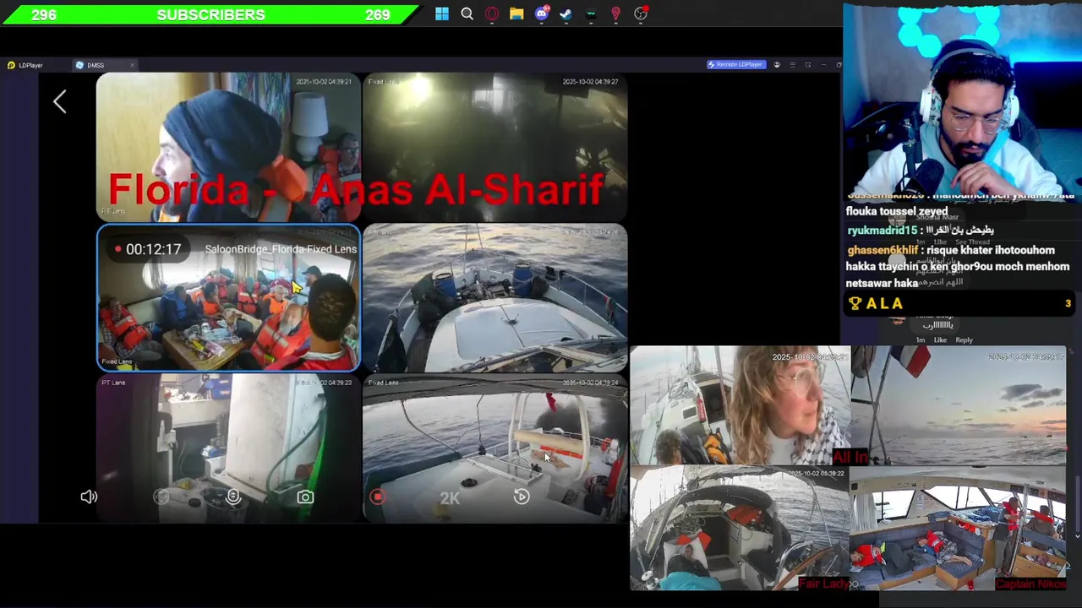This screenshot has height=608, width=1082.
Task: Close the DMSS tab
Action: [132, 65]
